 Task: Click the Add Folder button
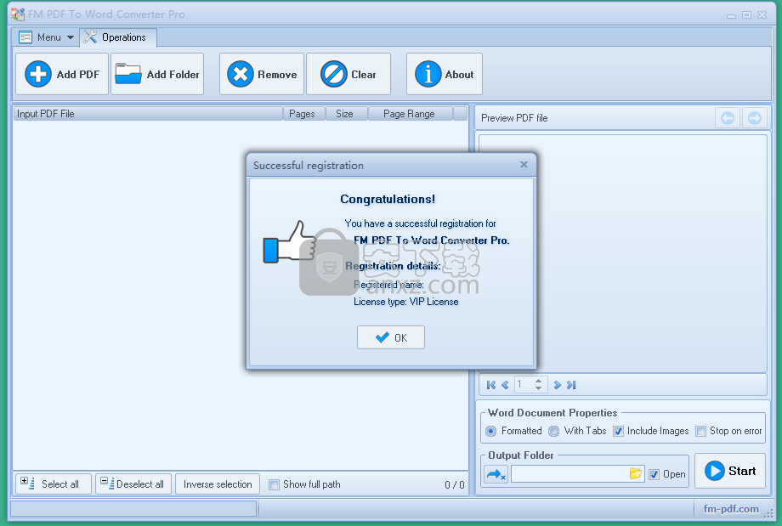(157, 74)
